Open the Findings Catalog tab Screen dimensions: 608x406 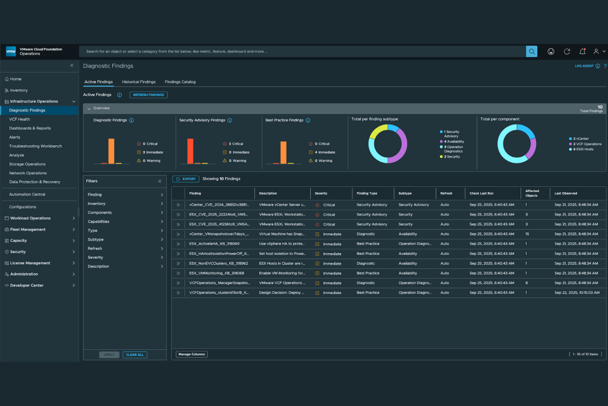point(180,81)
